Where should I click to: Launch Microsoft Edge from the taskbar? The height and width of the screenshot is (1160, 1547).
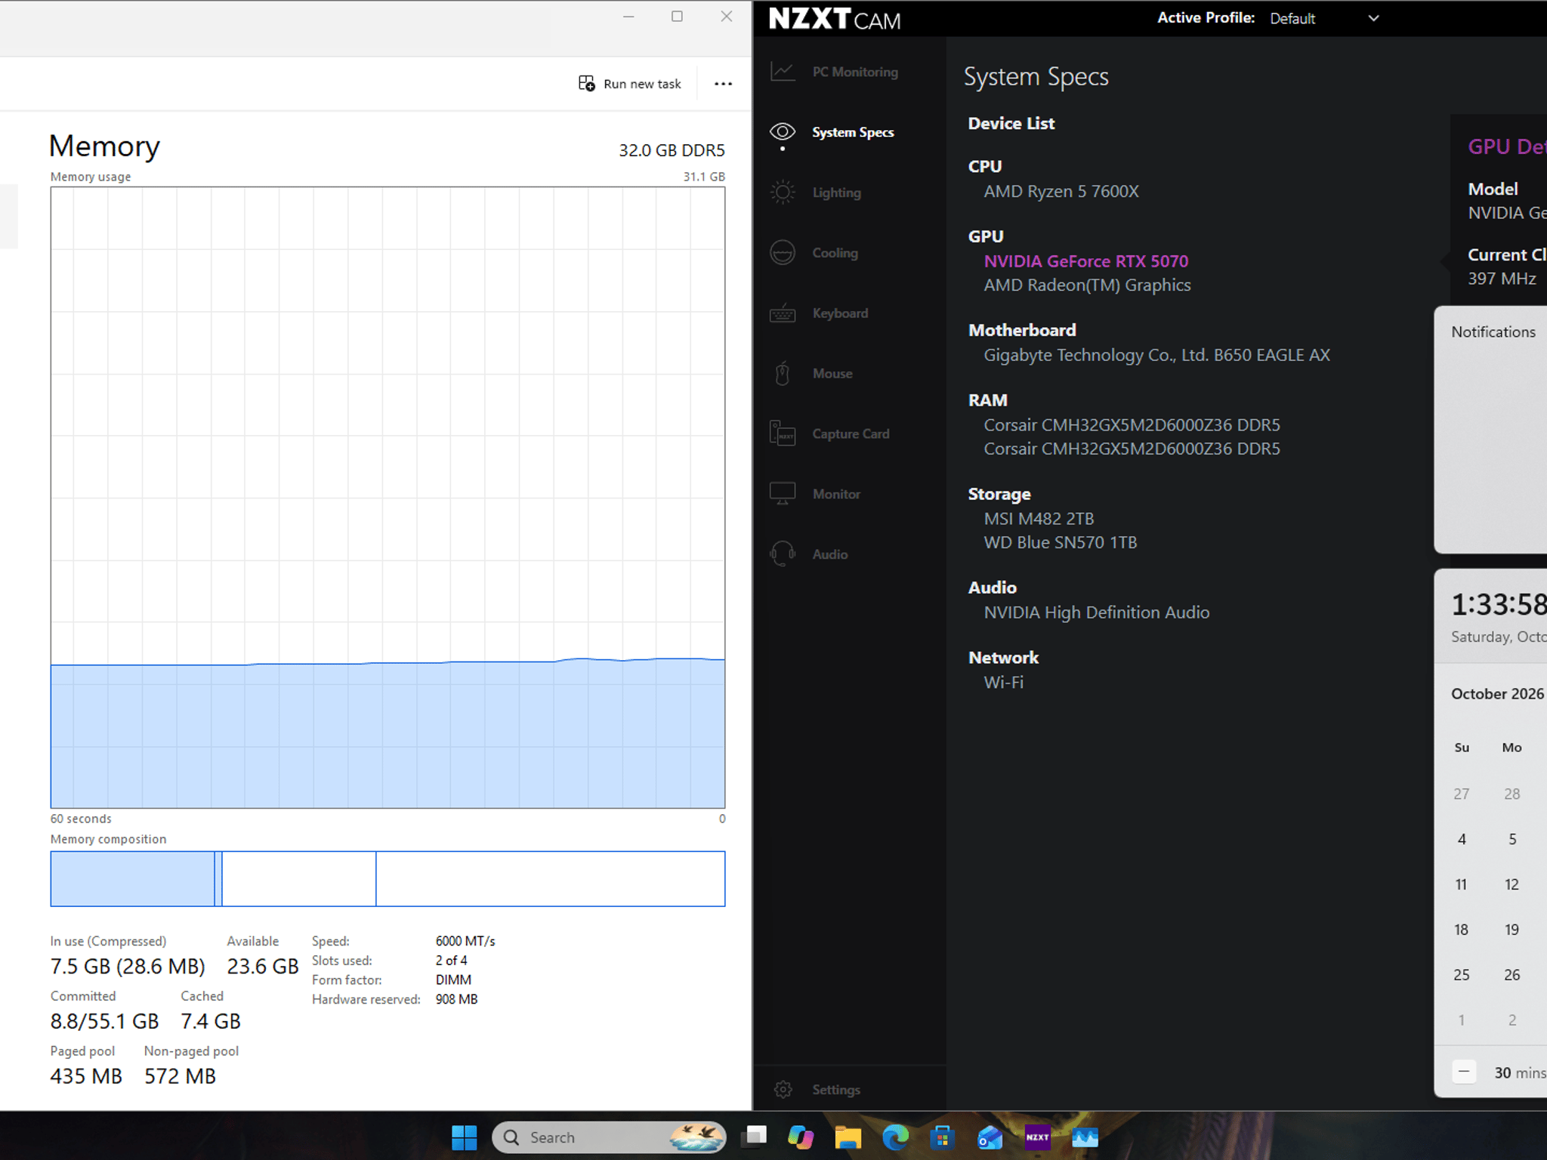895,1137
